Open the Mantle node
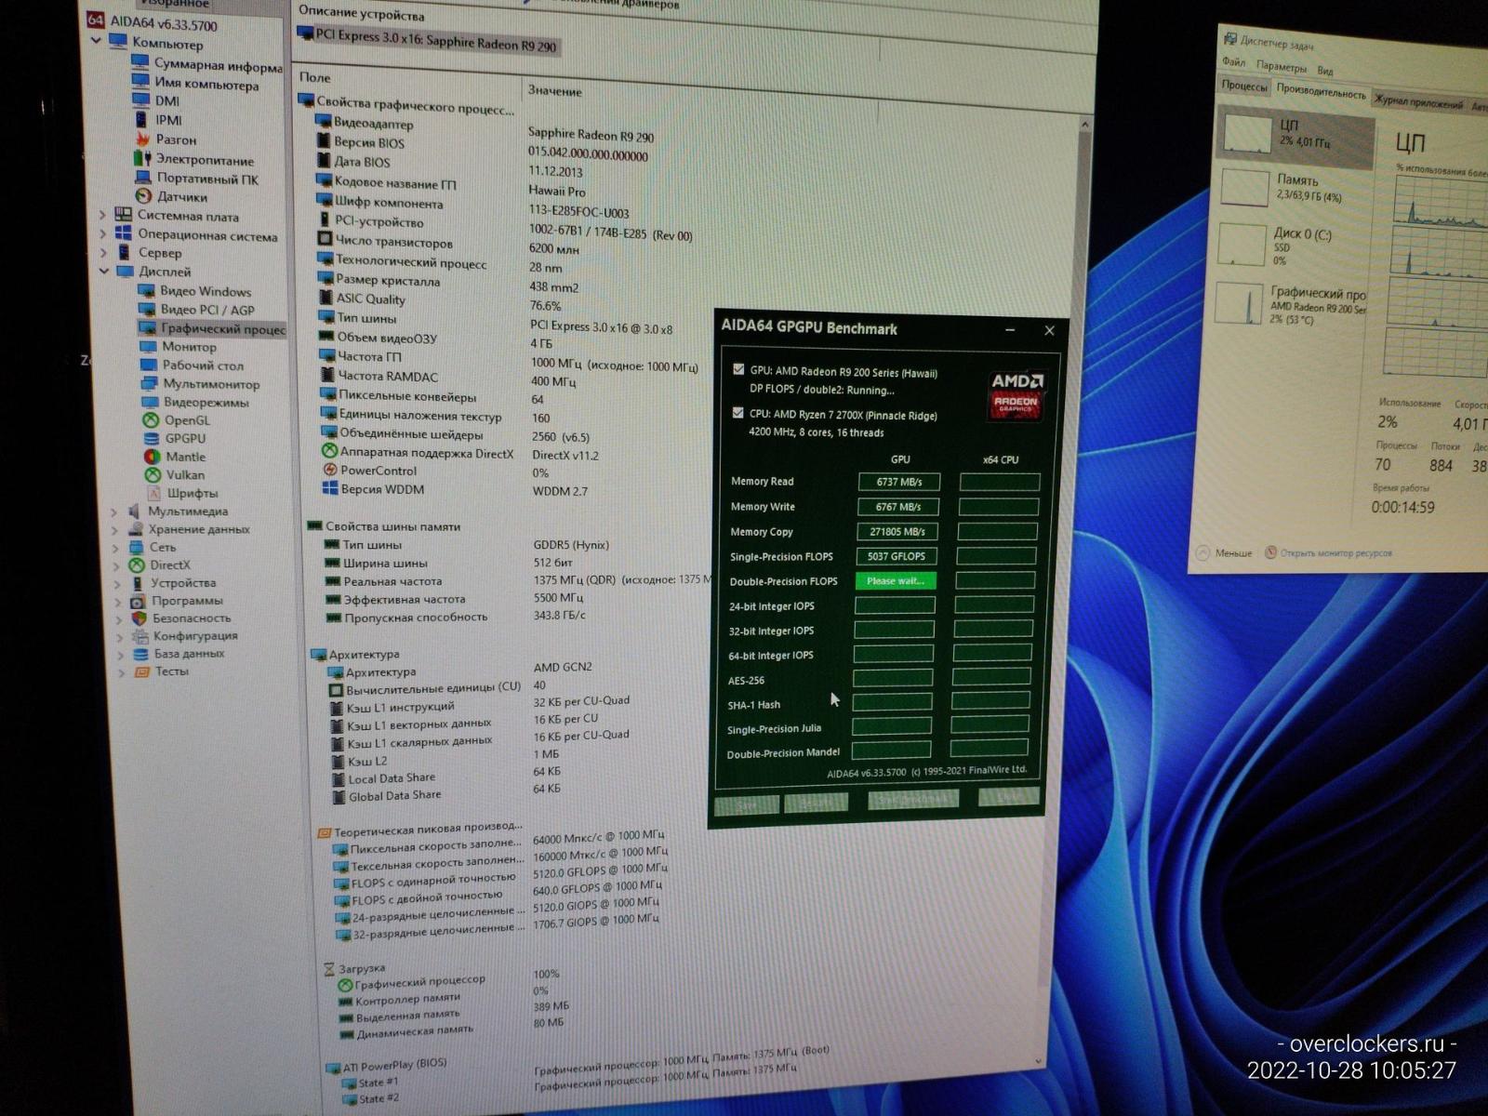1488x1116 pixels. point(174,457)
